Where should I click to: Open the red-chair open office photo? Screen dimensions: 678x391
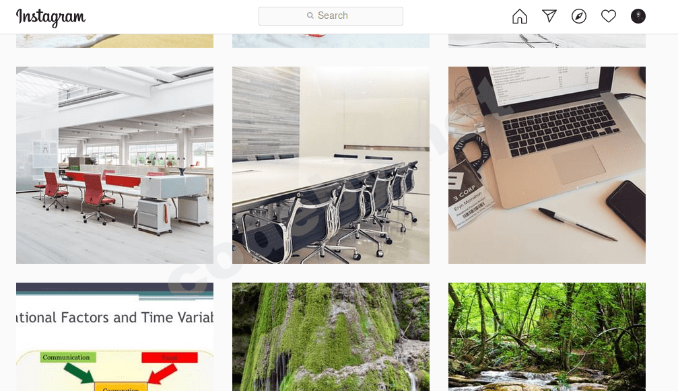tap(114, 165)
